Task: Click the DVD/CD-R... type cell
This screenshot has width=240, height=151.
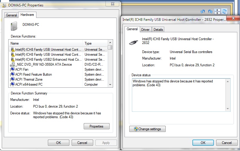Action: [94, 64]
